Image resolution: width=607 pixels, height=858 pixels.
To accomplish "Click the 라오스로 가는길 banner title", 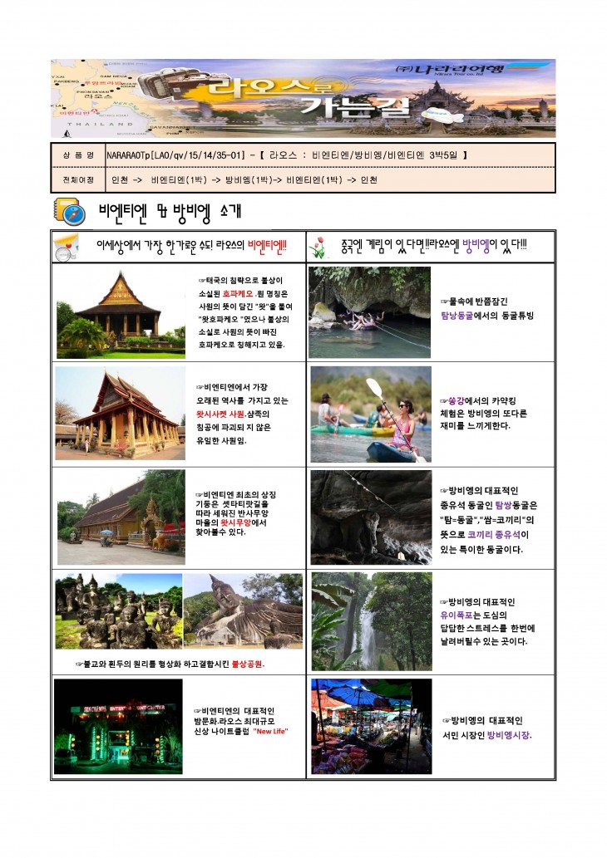I will (x=309, y=98).
